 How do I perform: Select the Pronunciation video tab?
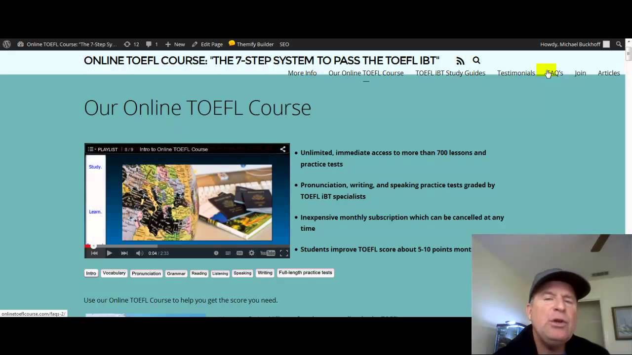pos(146,273)
